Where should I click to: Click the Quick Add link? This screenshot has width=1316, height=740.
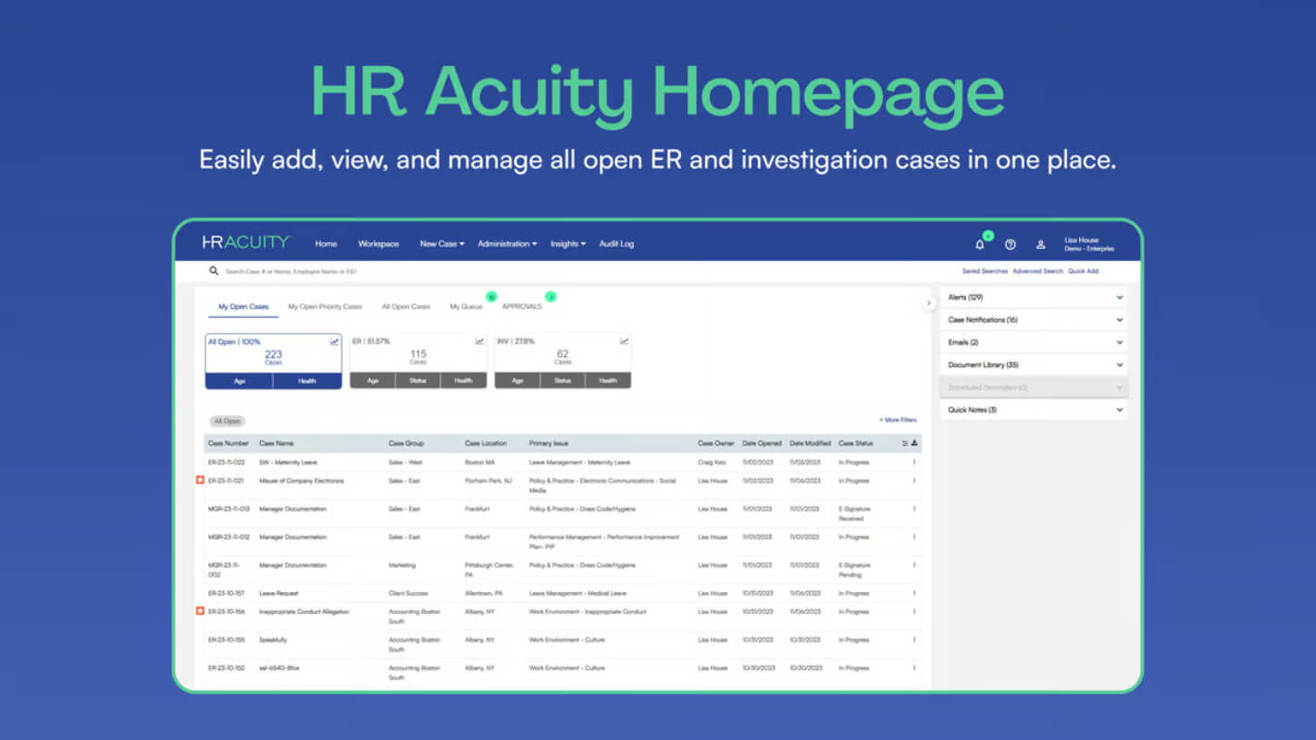(x=1083, y=271)
